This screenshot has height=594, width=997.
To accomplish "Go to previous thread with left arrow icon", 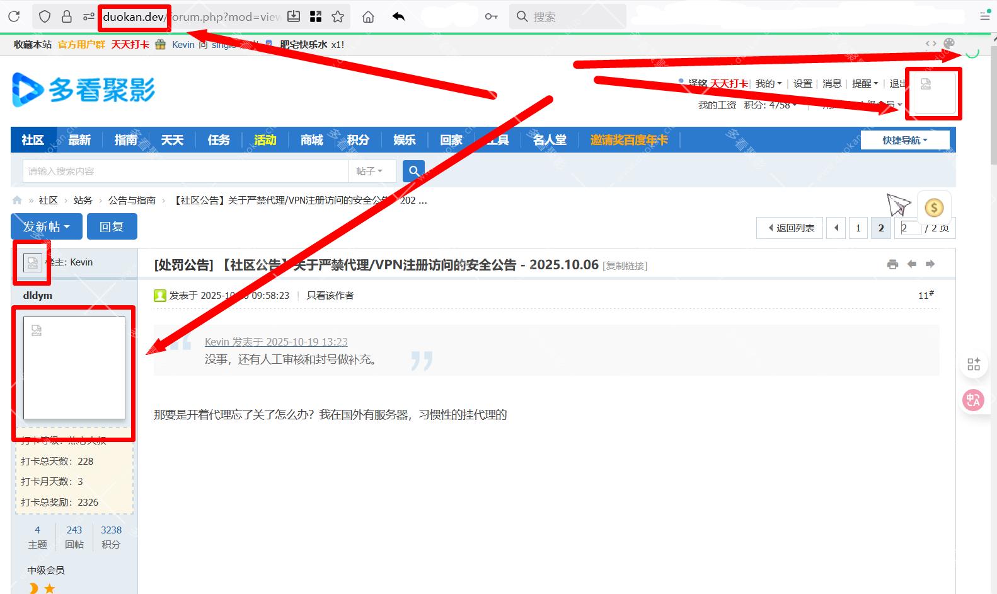I will [x=912, y=264].
